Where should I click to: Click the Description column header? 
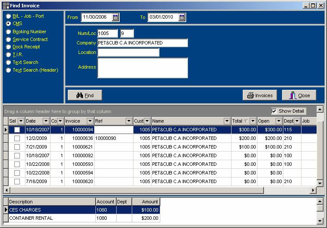coord(51,202)
